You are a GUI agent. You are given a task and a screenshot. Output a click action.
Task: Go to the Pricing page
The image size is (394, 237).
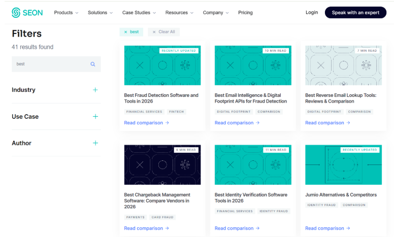pos(245,13)
